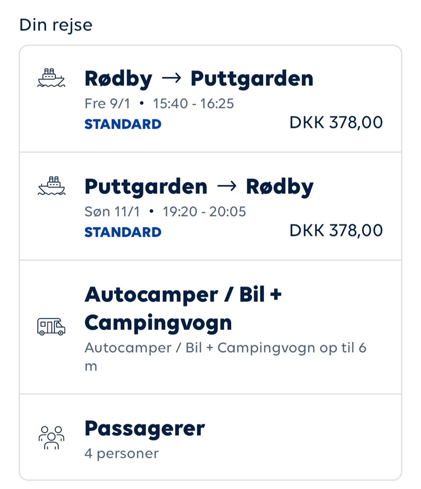The width and height of the screenshot is (421, 489).
Task: Open the Passagerer heading
Action: click(145, 428)
